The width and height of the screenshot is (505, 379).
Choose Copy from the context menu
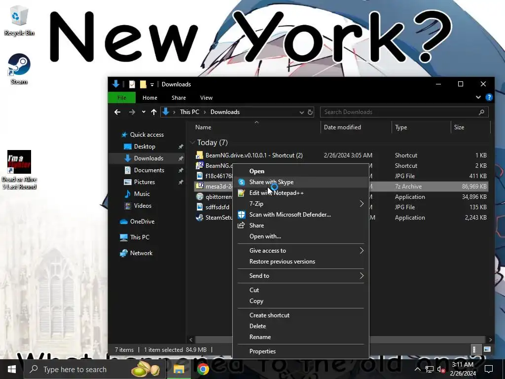256,301
